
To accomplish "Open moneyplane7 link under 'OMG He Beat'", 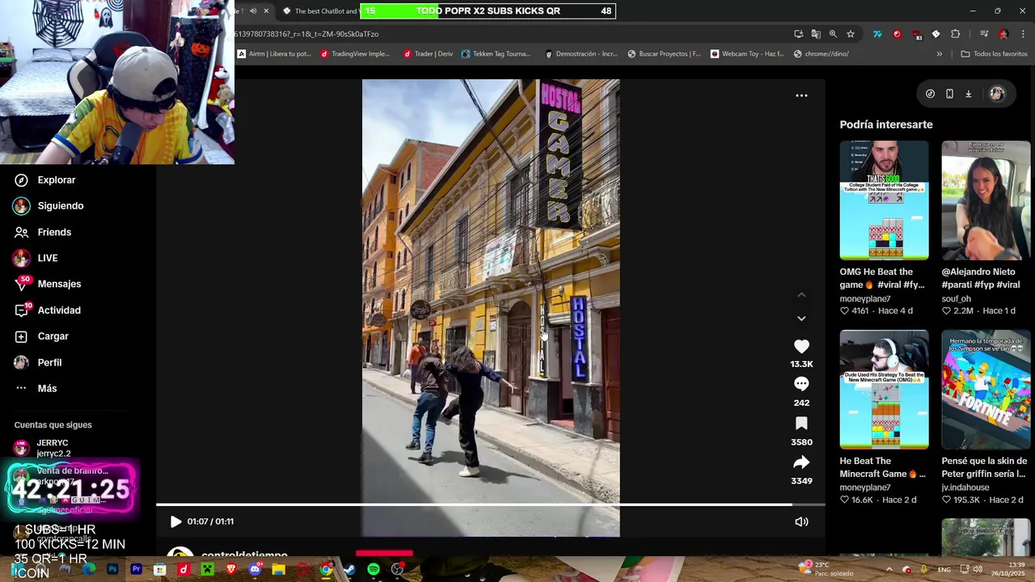I will (864, 299).
